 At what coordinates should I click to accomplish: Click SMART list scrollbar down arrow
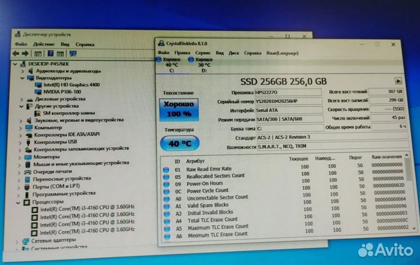[414, 229]
